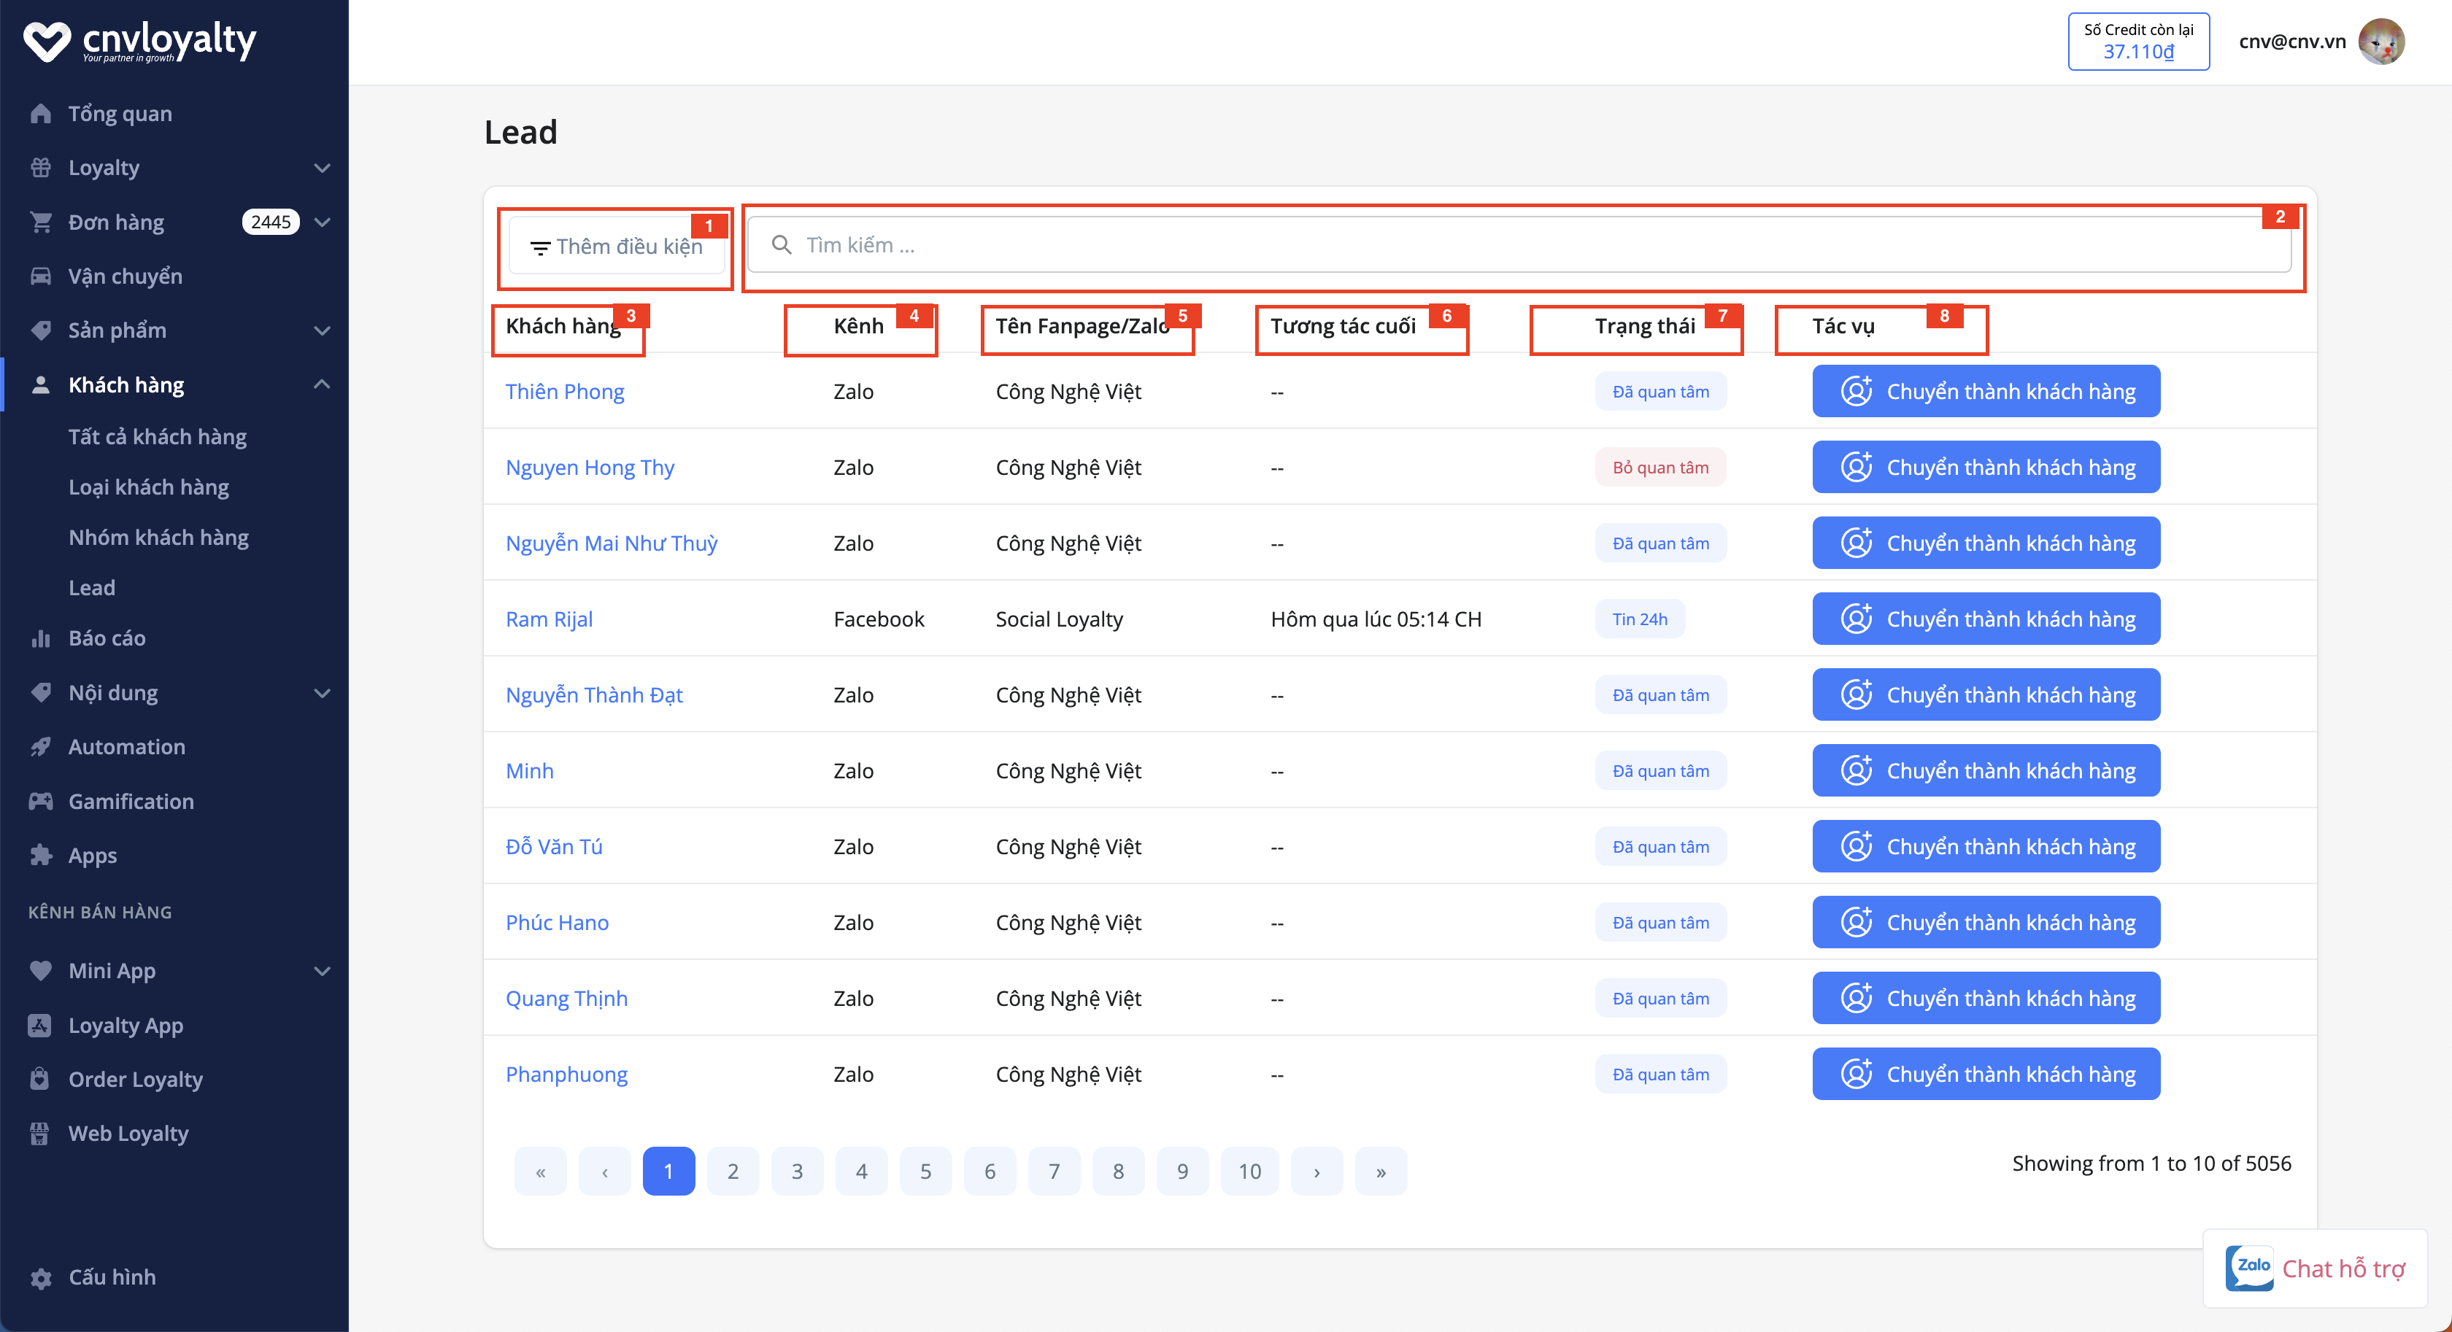Open Thiên Phong customer link
This screenshot has width=2452, height=1332.
[x=564, y=392]
